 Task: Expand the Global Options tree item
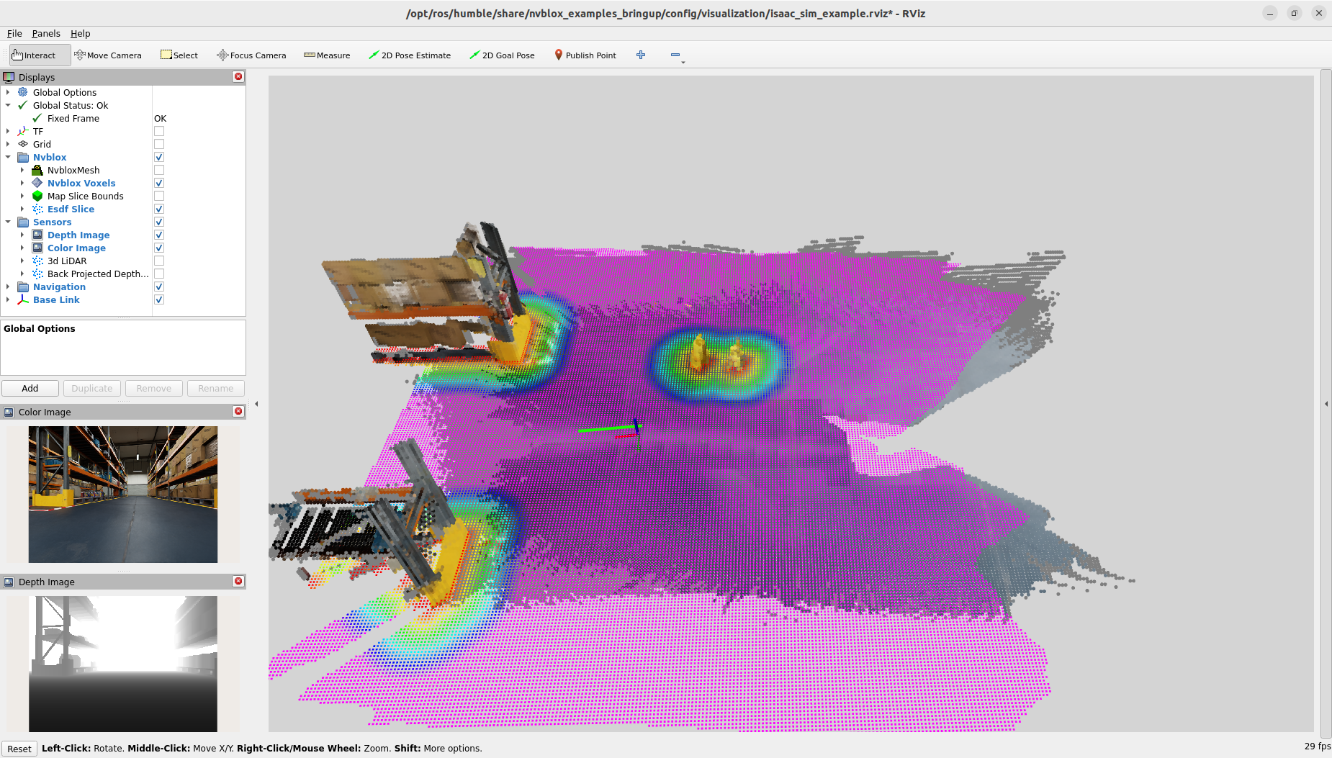[x=8, y=93]
